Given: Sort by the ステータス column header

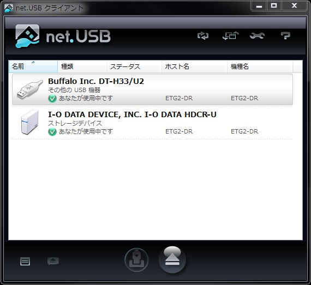Looking at the screenshot, I should point(134,66).
